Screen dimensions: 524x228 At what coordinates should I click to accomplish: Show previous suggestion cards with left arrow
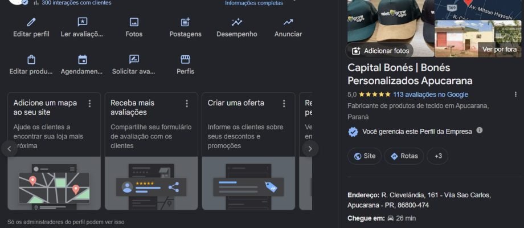coord(9,149)
